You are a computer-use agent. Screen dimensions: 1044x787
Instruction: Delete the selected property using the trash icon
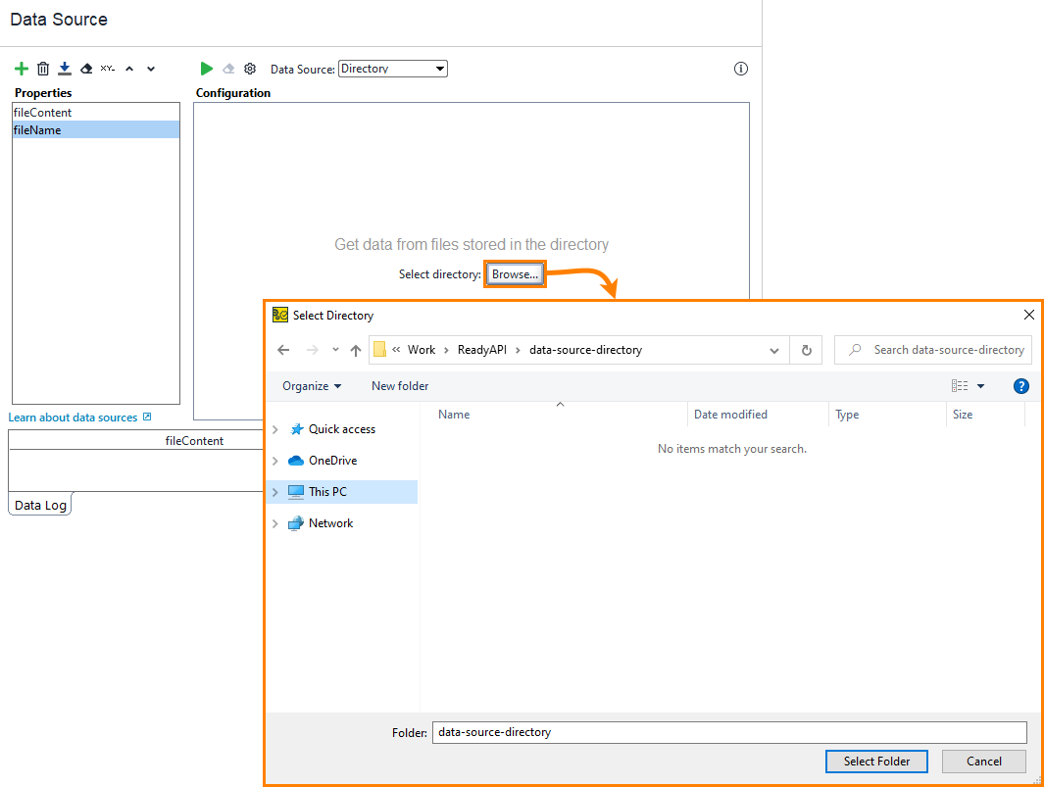43,69
